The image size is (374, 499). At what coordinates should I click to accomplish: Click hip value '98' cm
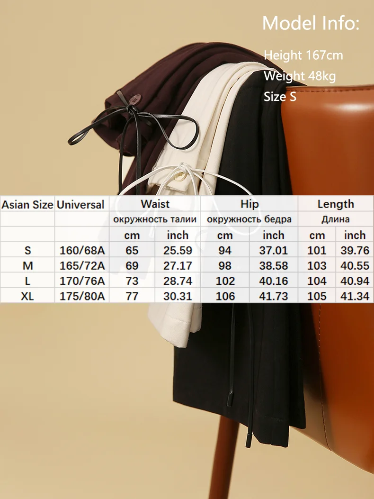pyautogui.click(x=225, y=266)
